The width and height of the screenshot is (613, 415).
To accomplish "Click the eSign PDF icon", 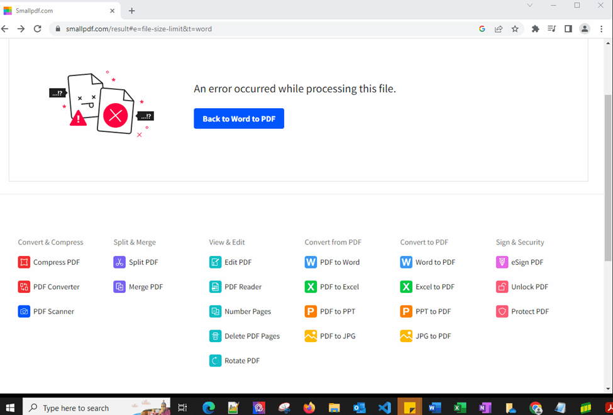I will tap(502, 262).
